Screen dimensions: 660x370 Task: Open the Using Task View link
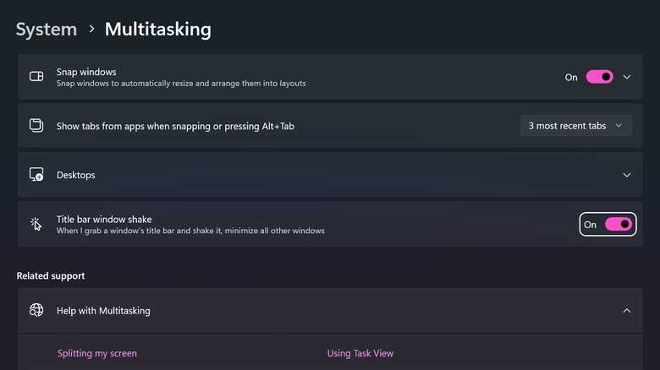point(360,353)
